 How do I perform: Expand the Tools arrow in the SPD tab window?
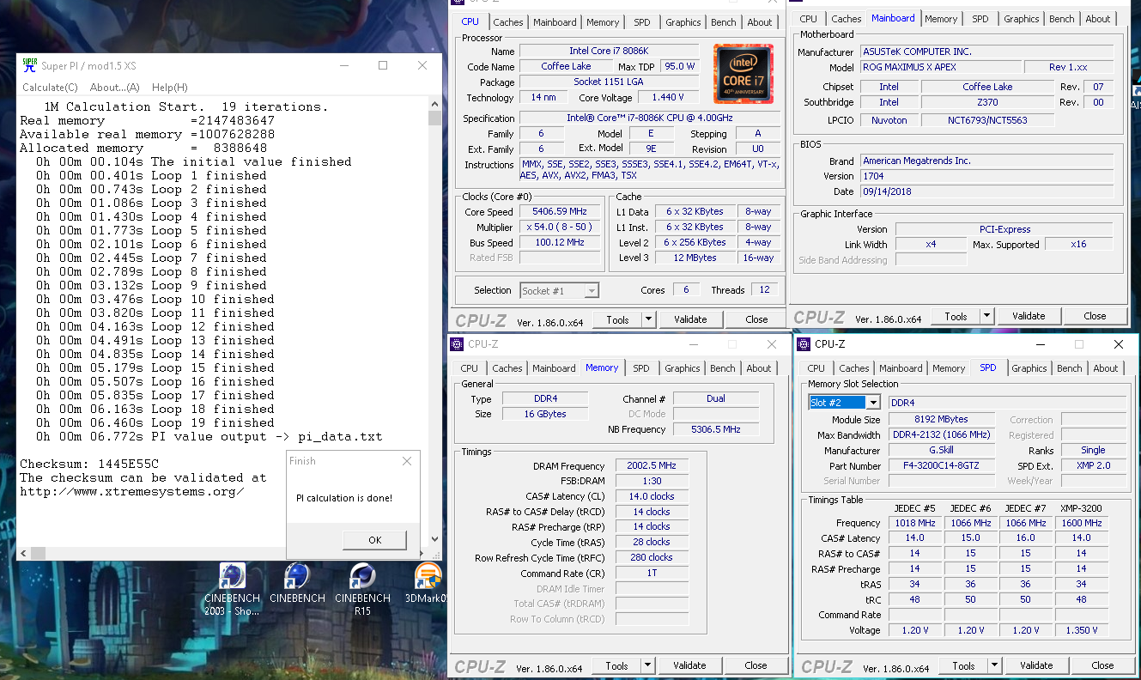[994, 665]
